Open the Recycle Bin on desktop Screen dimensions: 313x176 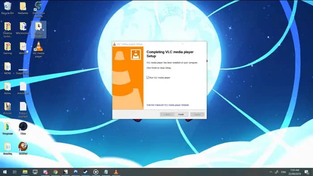[8, 8]
